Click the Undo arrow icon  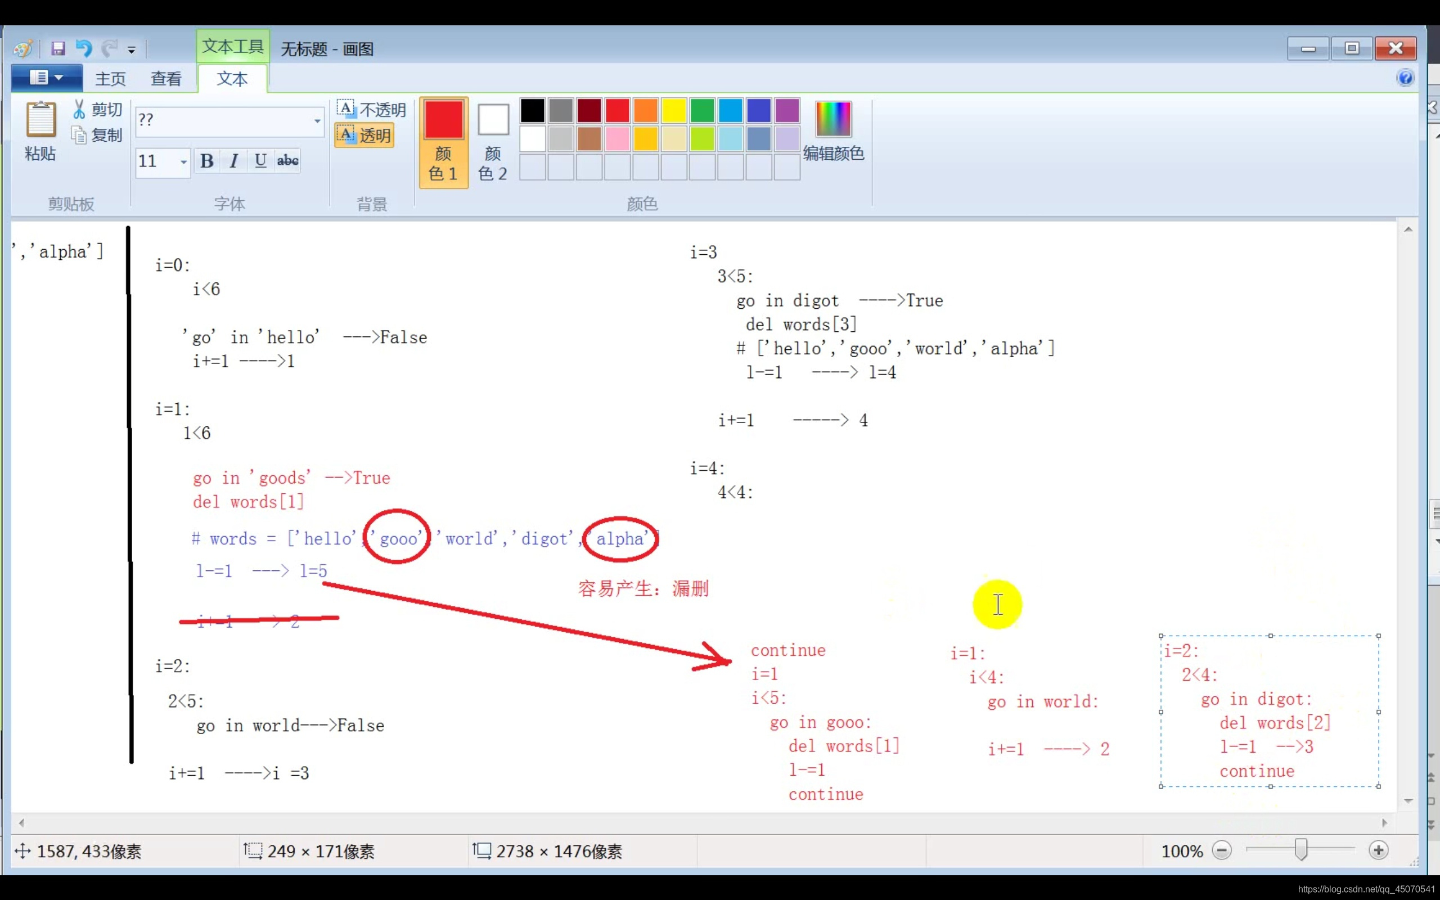pos(84,48)
